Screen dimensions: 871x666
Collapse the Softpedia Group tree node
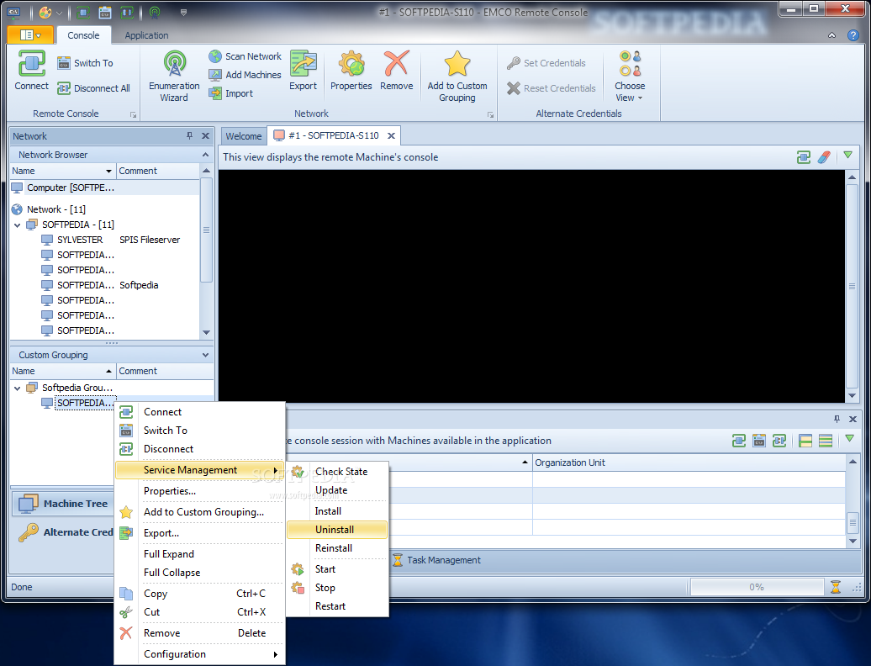pos(17,388)
